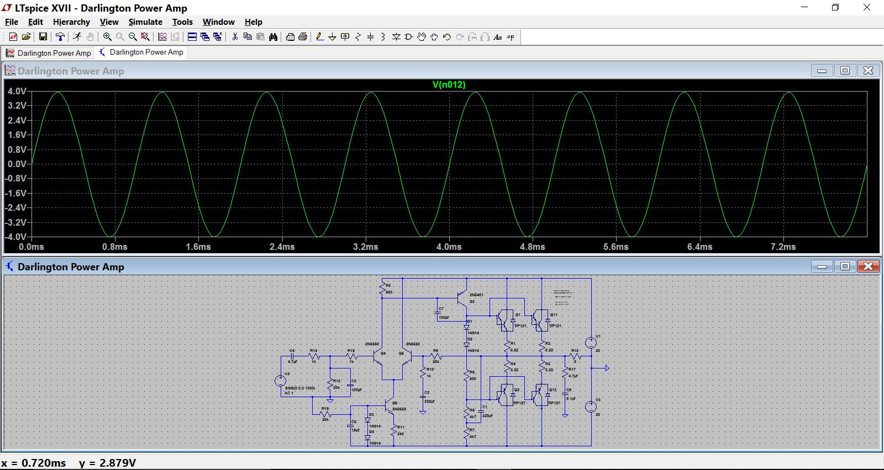Screen dimensions: 884x470
Task: Open the Window menu
Action: 218,22
